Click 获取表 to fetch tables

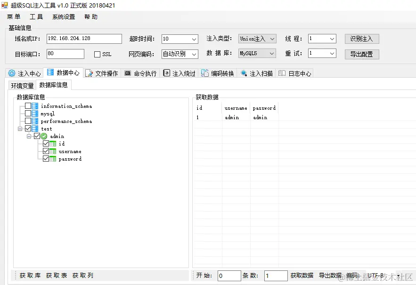[57, 276]
